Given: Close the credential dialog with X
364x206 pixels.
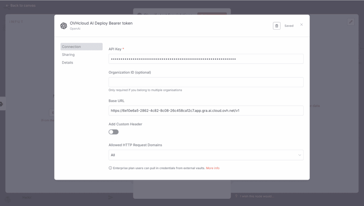Looking at the screenshot, I should pyautogui.click(x=301, y=25).
